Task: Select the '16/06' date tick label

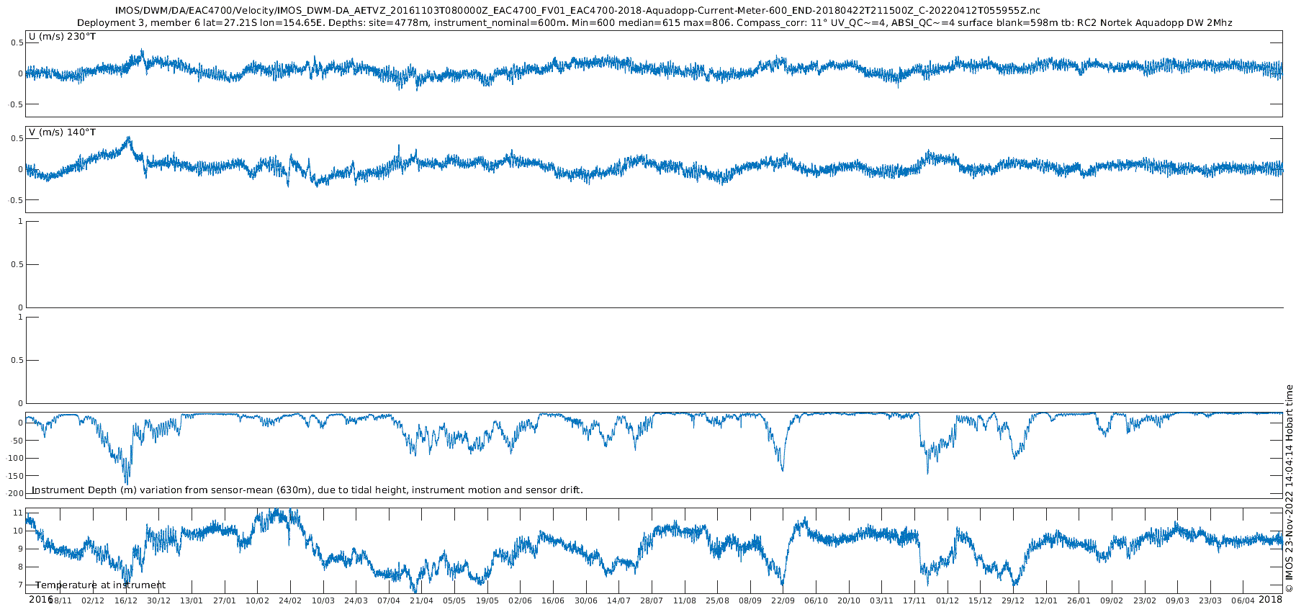Action: 553,600
